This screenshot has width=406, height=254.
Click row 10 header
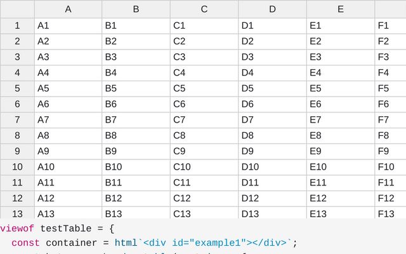coord(17,167)
